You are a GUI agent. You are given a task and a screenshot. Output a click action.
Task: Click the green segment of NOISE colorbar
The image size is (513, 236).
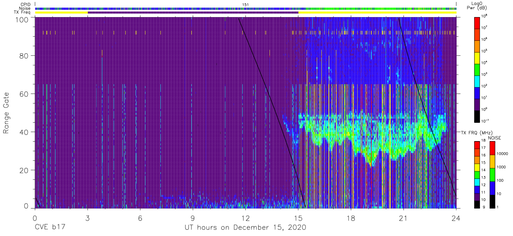[x=492, y=174]
